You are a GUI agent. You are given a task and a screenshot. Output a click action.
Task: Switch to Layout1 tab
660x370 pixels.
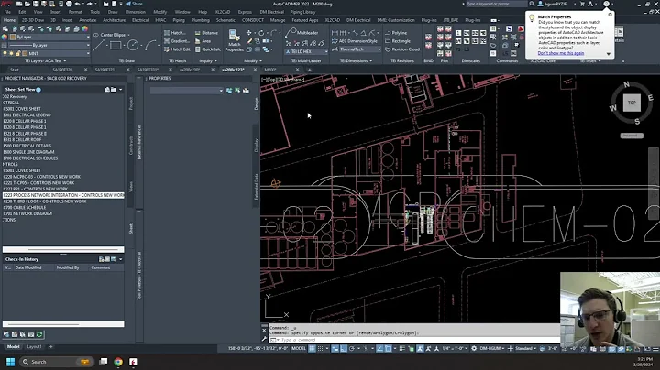click(x=35, y=347)
